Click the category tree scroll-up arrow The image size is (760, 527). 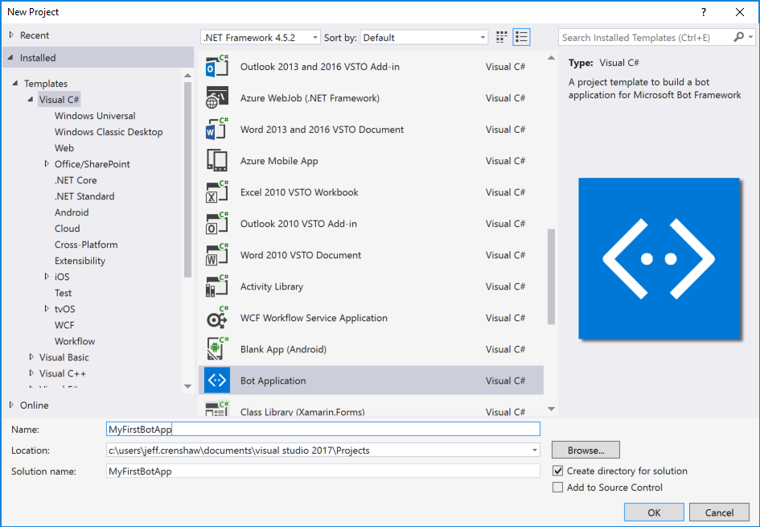click(188, 75)
